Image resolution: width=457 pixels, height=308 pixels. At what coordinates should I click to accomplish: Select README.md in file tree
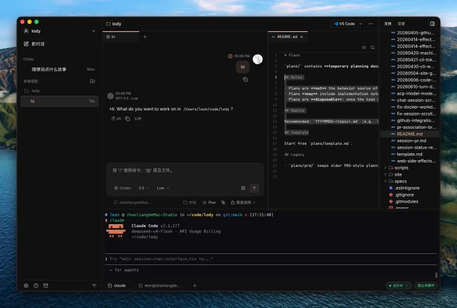pos(409,134)
